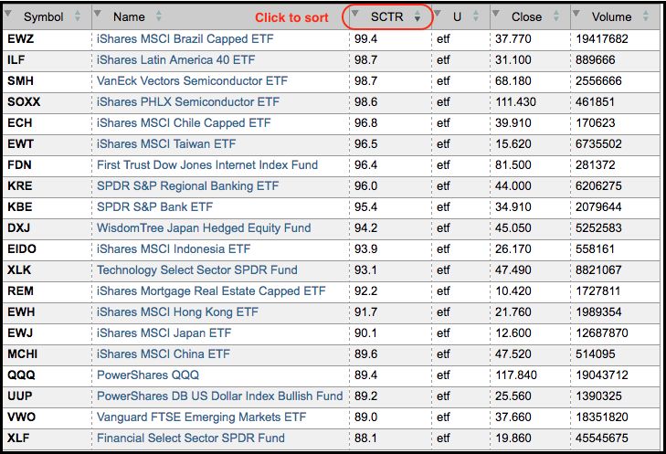Select the Volume column header label
The height and width of the screenshot is (454, 666).
tap(611, 16)
